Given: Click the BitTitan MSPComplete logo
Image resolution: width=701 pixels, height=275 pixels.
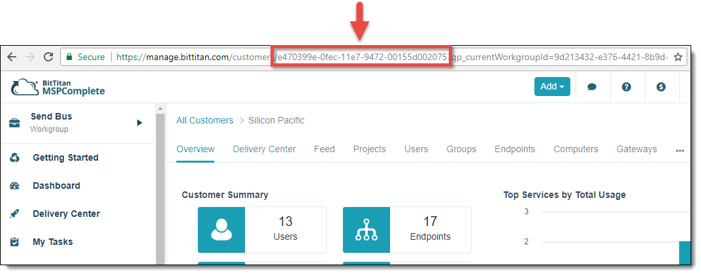Looking at the screenshot, I should [x=57, y=87].
